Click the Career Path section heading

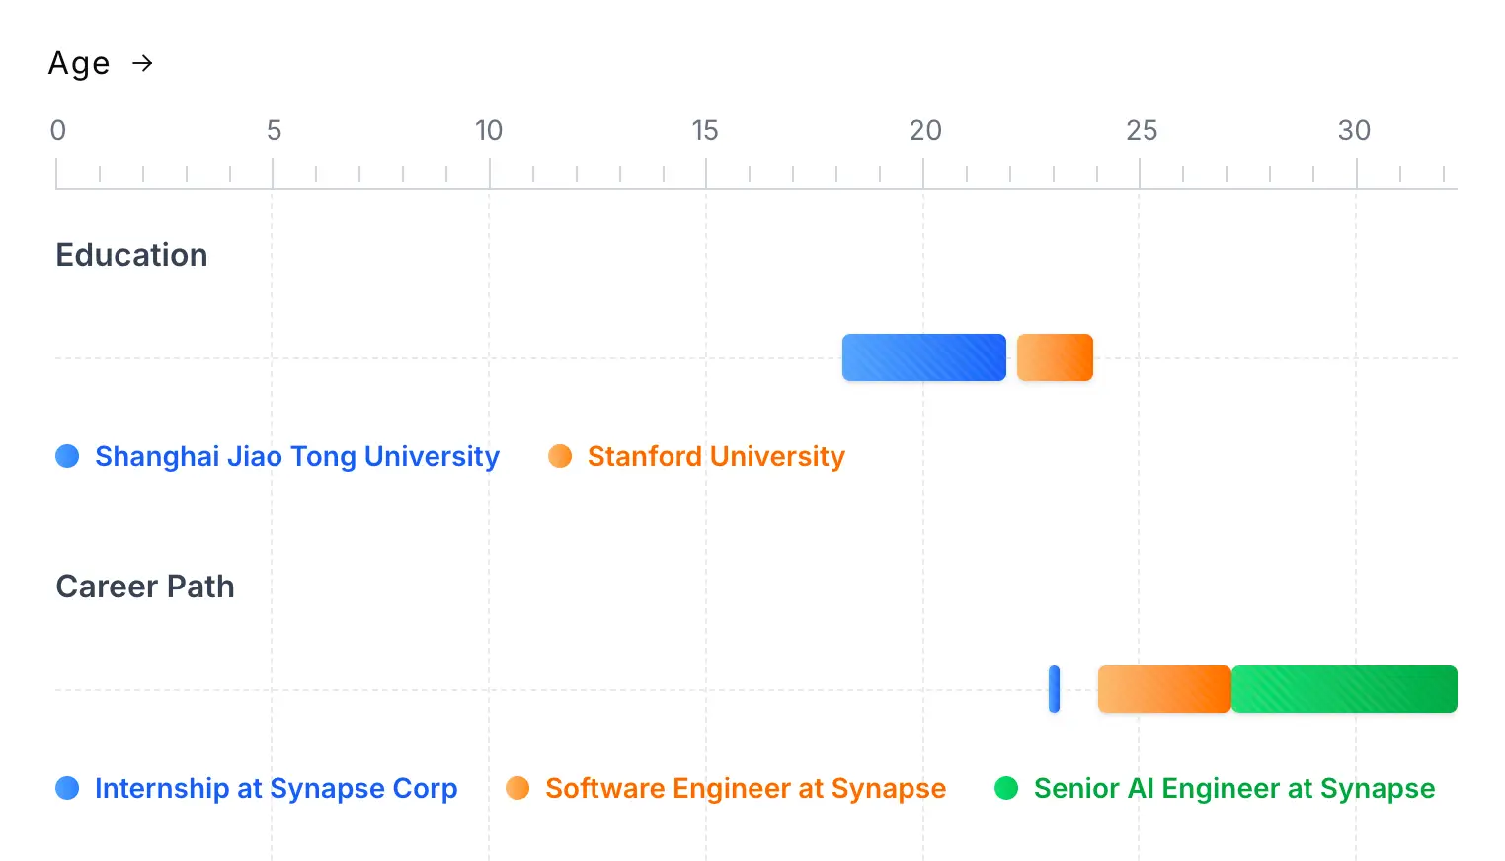click(x=145, y=587)
